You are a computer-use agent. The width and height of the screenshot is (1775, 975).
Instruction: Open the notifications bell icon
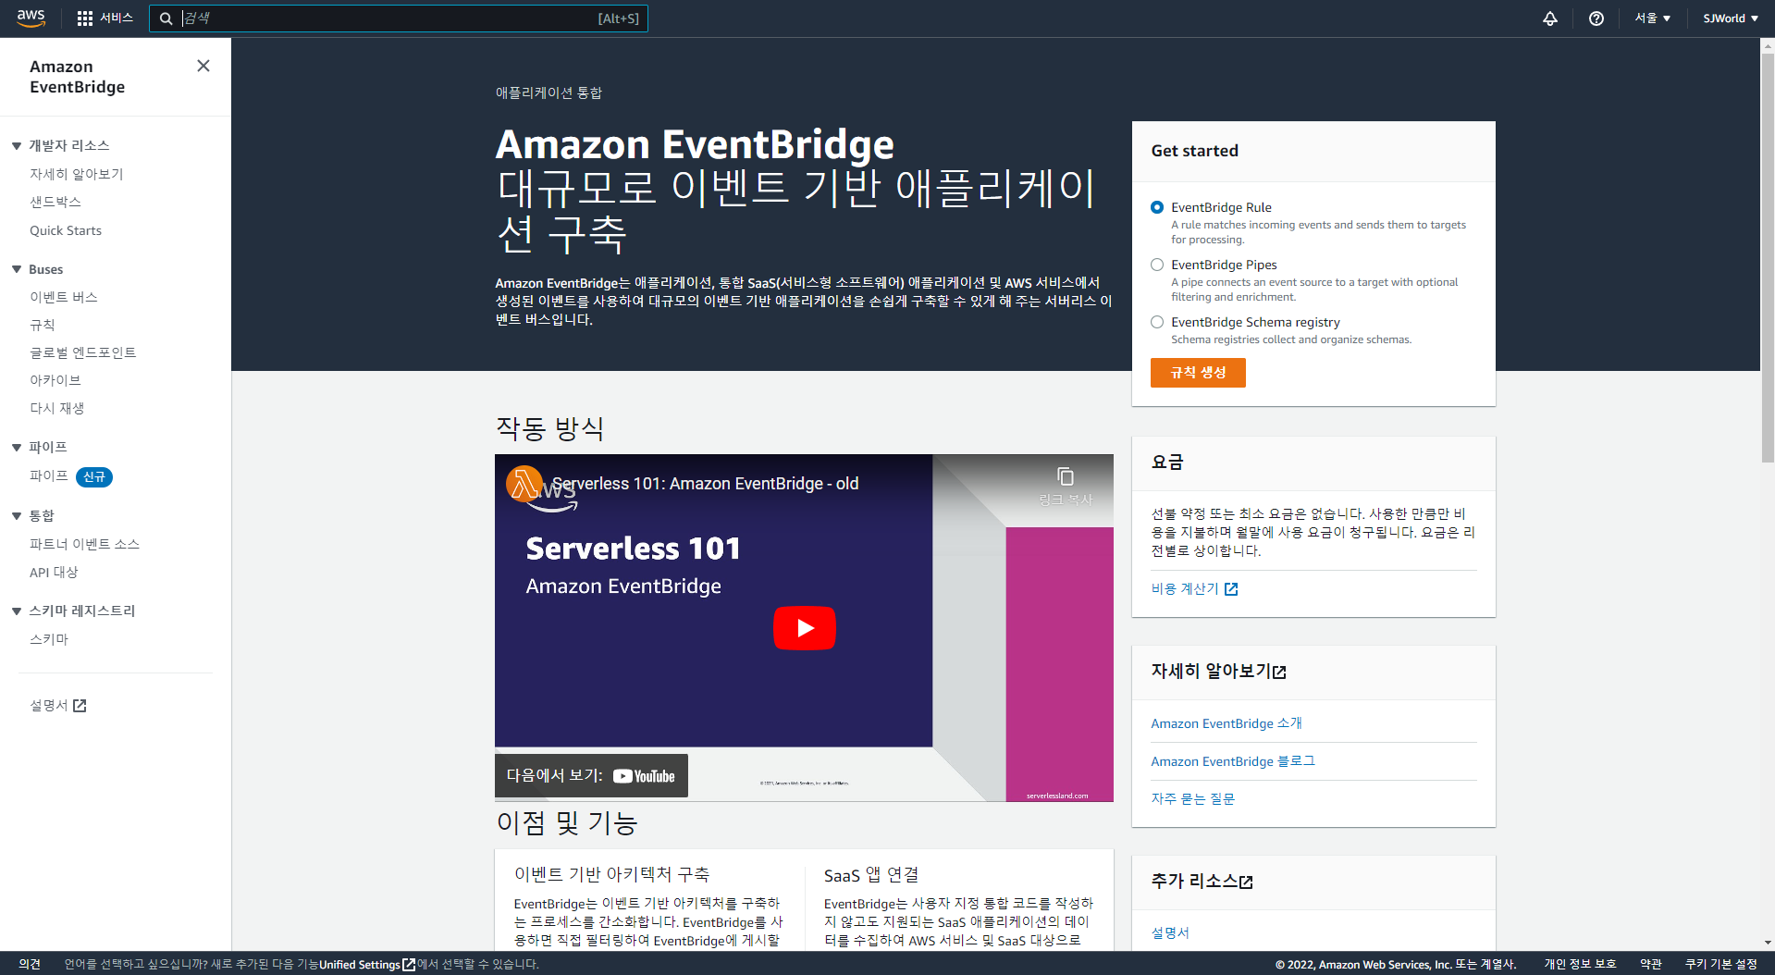pyautogui.click(x=1550, y=19)
